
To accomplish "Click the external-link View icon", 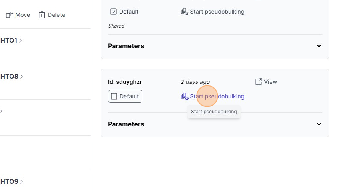I will tap(259, 82).
